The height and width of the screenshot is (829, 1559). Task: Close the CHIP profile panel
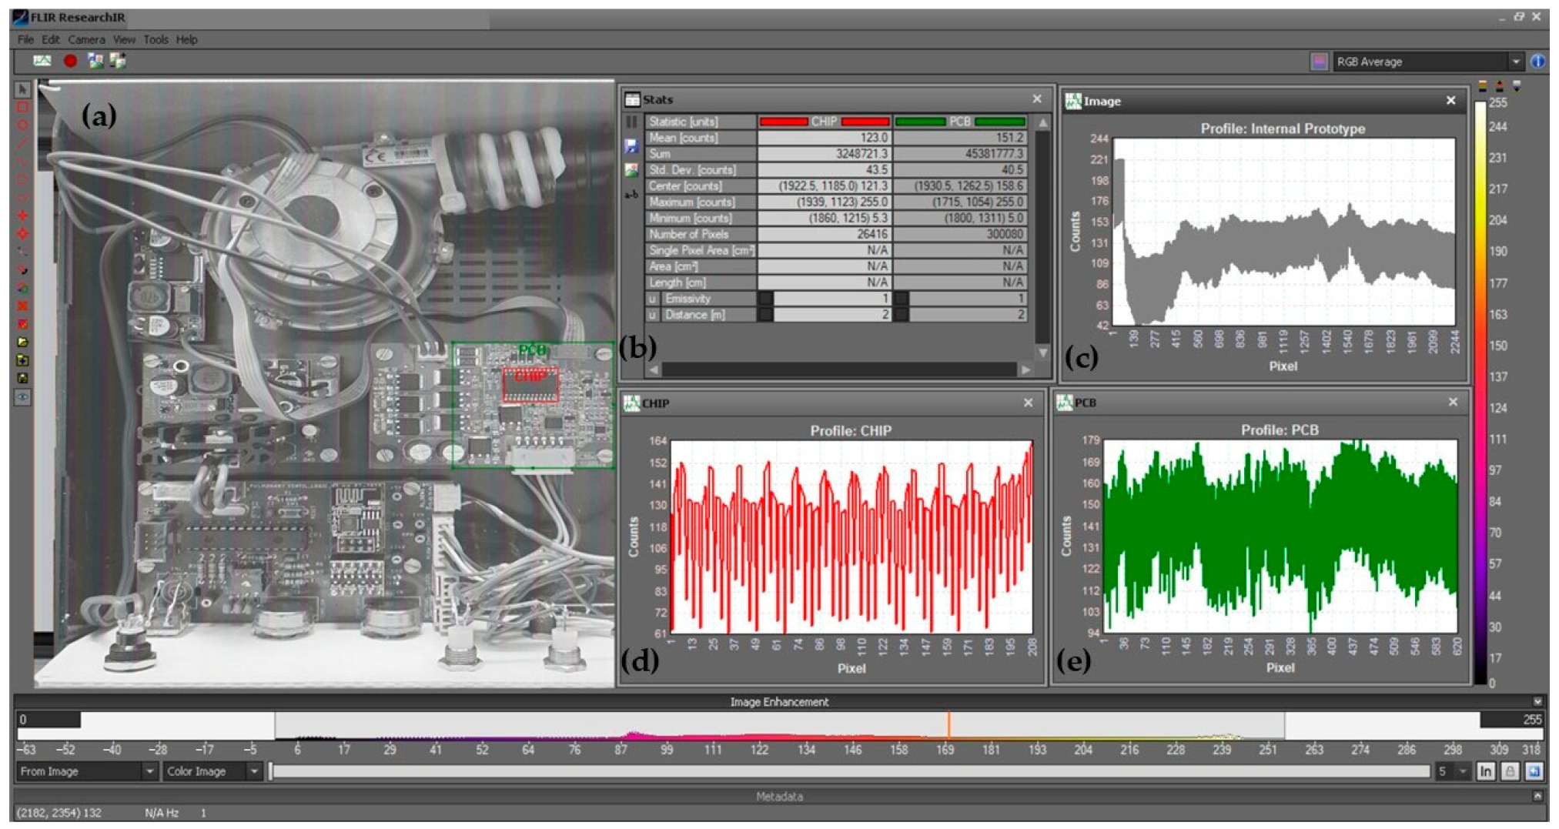pos(1028,403)
